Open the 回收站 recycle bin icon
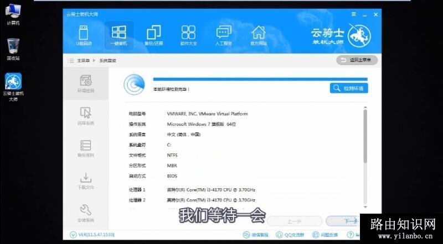 coord(13,50)
